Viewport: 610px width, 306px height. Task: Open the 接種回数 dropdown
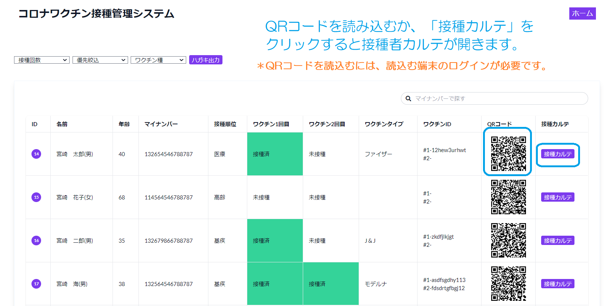(42, 60)
